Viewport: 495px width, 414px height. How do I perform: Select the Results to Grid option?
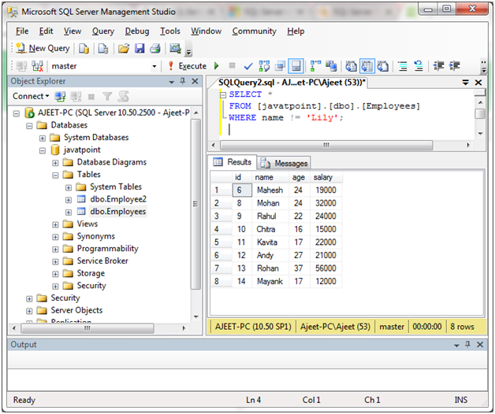point(367,66)
